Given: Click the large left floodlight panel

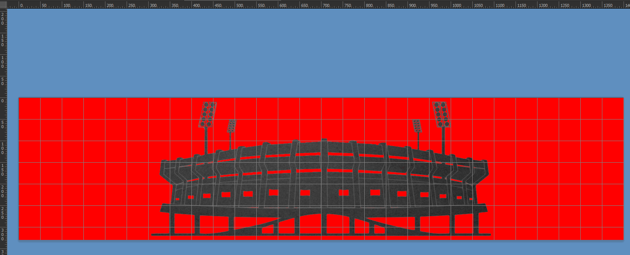Looking at the screenshot, I should tap(207, 114).
